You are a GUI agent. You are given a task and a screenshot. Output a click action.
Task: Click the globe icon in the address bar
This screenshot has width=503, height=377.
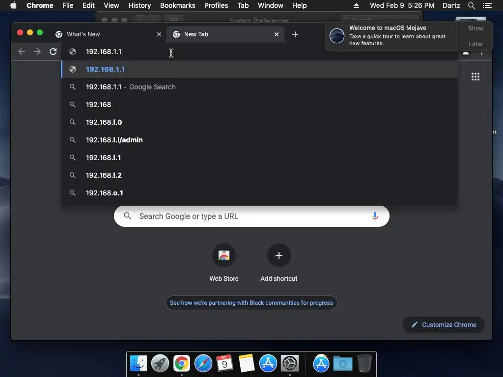click(73, 52)
